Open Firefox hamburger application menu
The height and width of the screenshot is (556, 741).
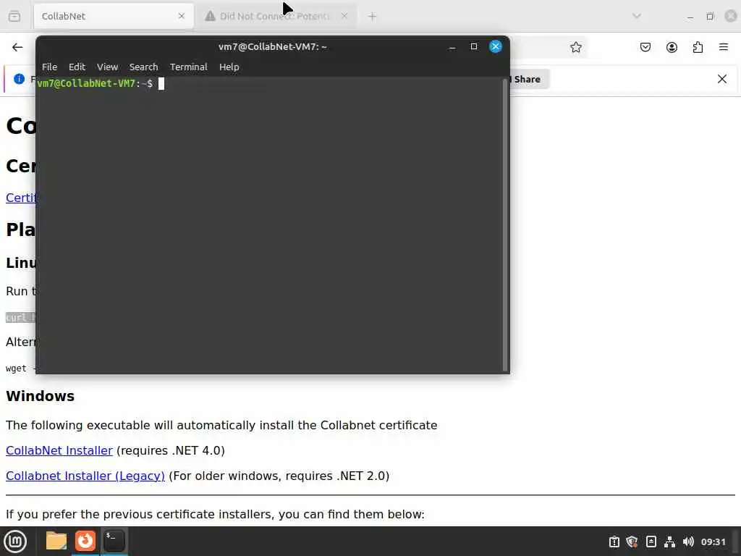(x=724, y=47)
